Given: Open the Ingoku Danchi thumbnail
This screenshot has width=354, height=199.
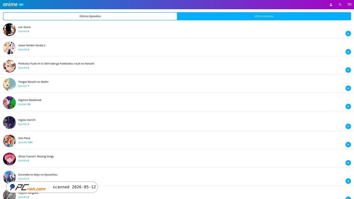Looking at the screenshot, I should [9, 122].
